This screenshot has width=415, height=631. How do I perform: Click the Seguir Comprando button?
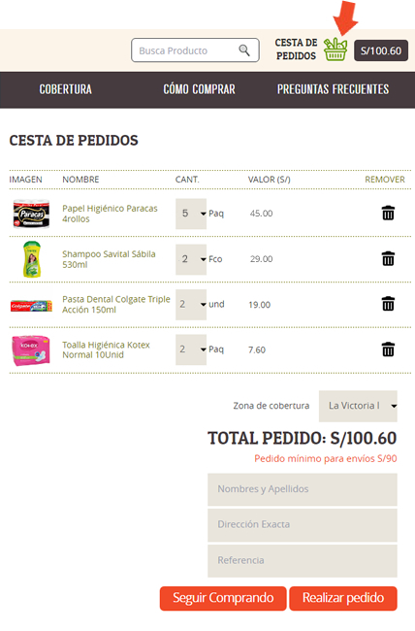click(223, 598)
